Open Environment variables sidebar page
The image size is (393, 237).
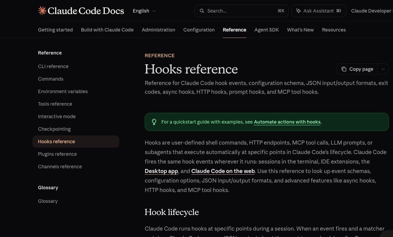click(63, 91)
